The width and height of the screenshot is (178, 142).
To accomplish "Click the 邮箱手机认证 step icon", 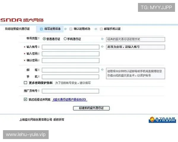I will (x=101, y=29).
